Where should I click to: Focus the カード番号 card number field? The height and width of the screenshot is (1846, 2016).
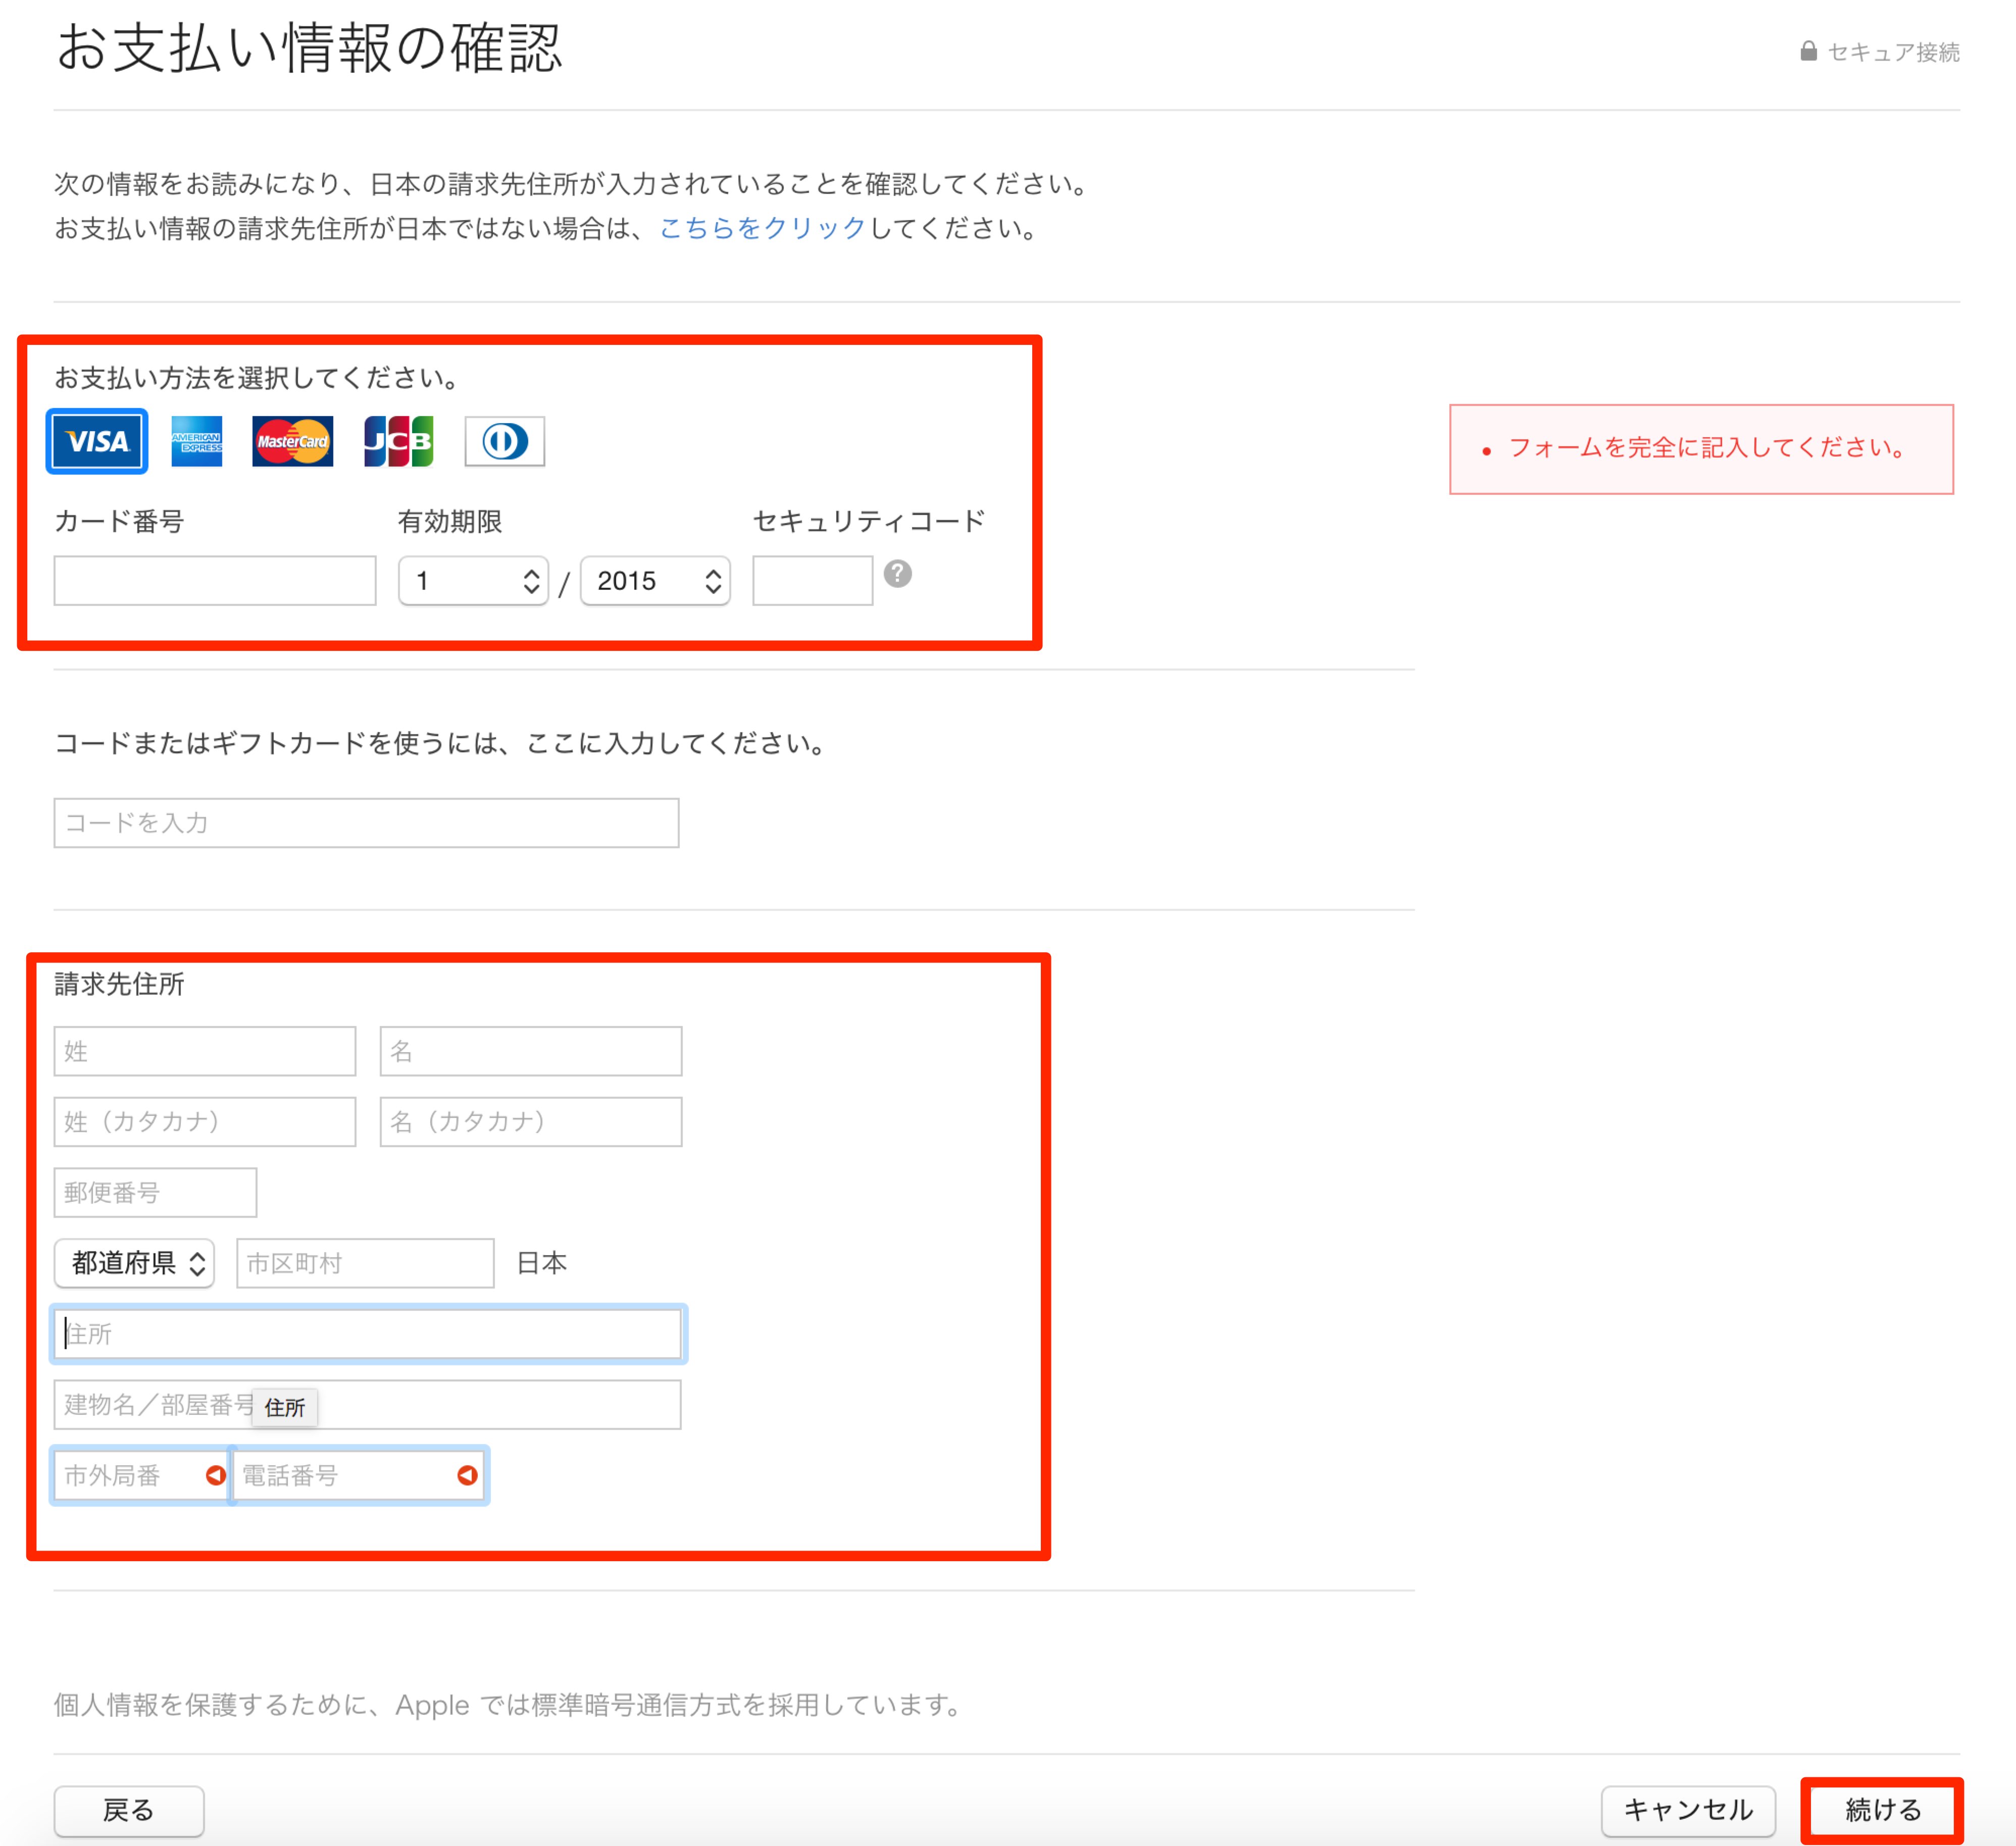[215, 581]
